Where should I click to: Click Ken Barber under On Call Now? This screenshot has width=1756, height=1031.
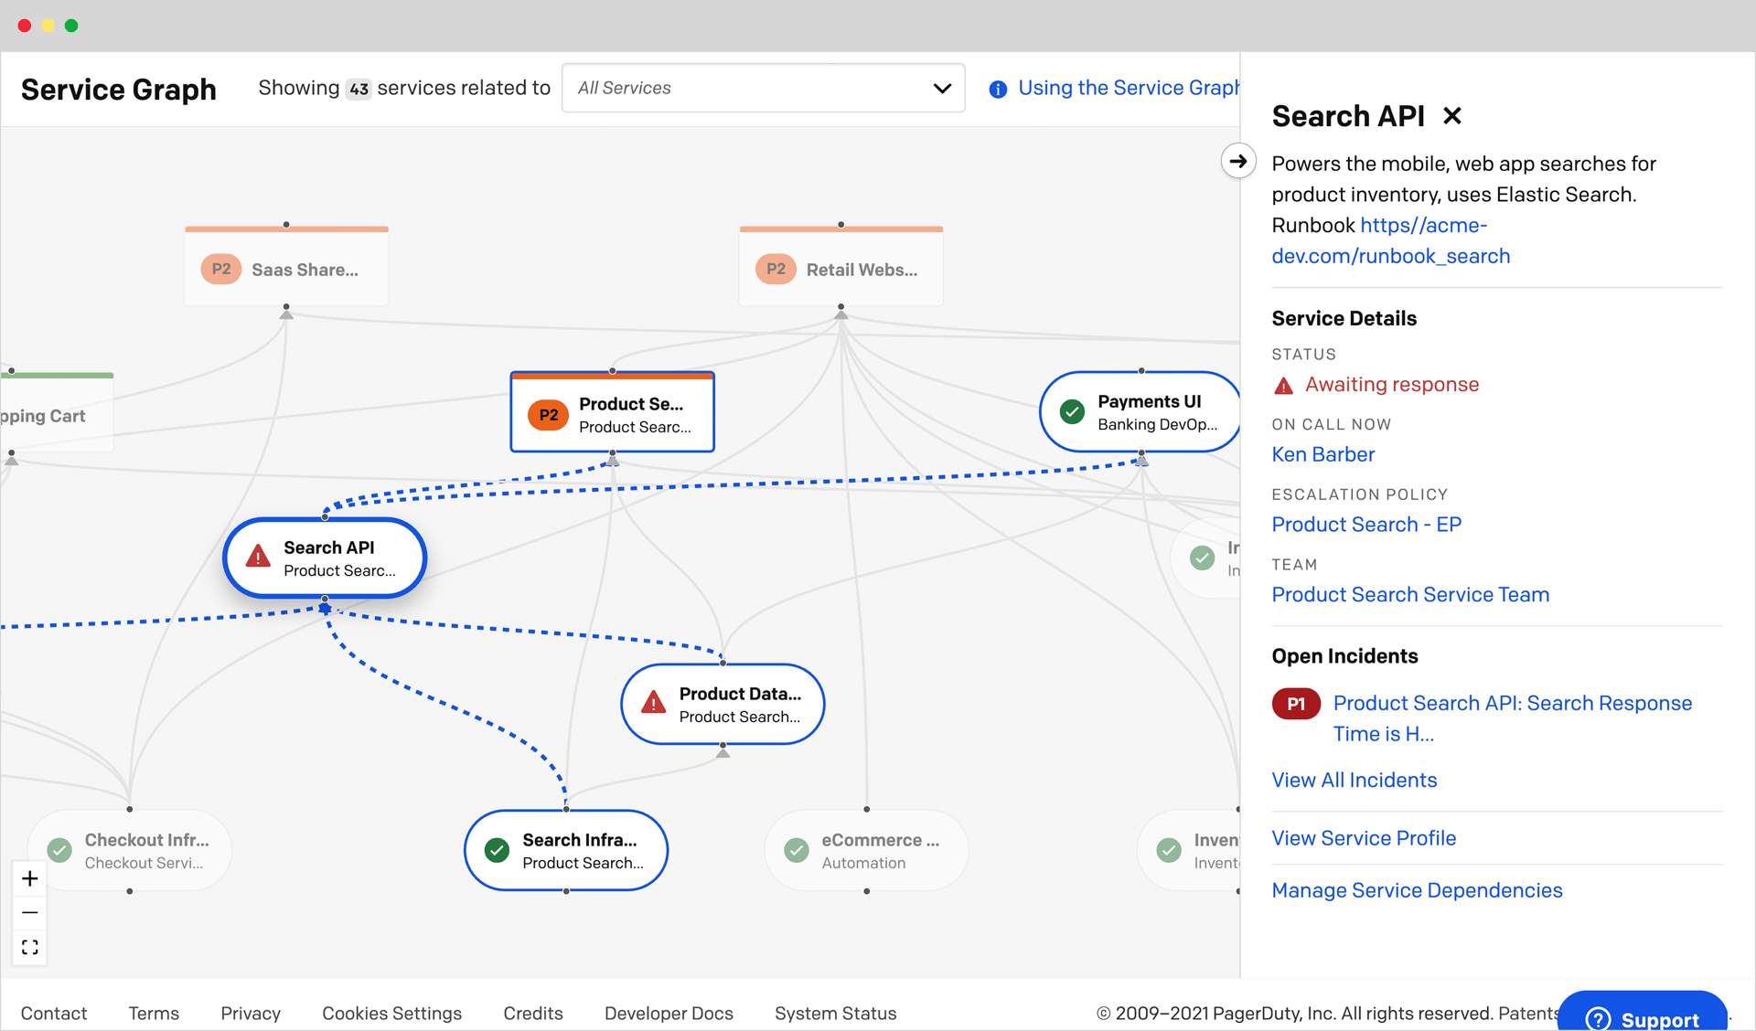pyautogui.click(x=1322, y=454)
